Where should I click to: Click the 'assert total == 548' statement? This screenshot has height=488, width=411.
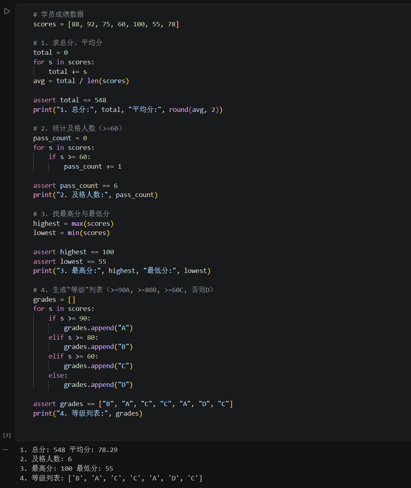[x=70, y=100]
